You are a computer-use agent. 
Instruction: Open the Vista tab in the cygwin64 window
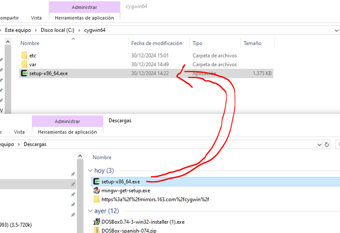pyautogui.click(x=36, y=18)
